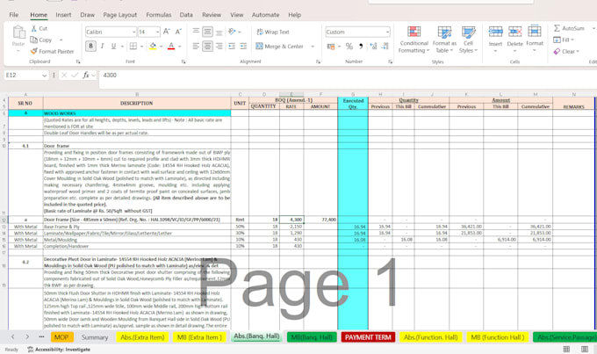Click the Insert cells button
This screenshot has height=354, width=597.
pyautogui.click(x=495, y=40)
